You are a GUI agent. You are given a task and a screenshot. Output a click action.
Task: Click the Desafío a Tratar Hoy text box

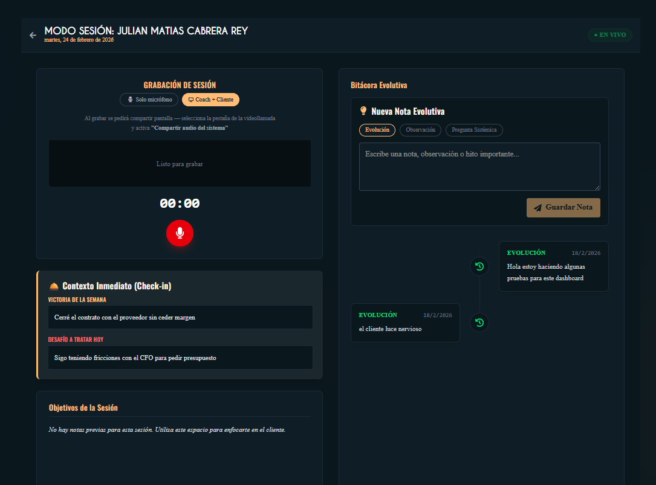click(x=180, y=358)
